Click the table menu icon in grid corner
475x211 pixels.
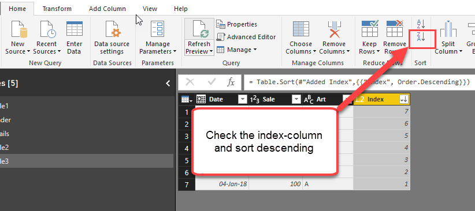click(x=187, y=100)
